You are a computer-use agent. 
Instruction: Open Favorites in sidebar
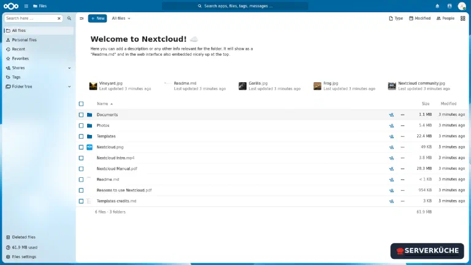click(x=39, y=59)
